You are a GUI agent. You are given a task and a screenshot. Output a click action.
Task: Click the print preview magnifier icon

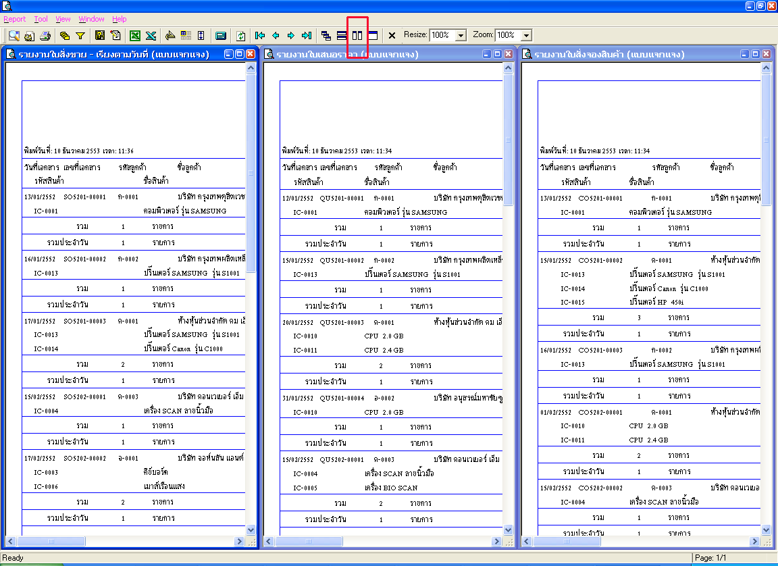[x=14, y=36]
